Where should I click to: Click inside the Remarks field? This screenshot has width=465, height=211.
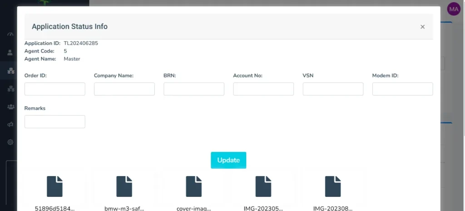coord(54,122)
